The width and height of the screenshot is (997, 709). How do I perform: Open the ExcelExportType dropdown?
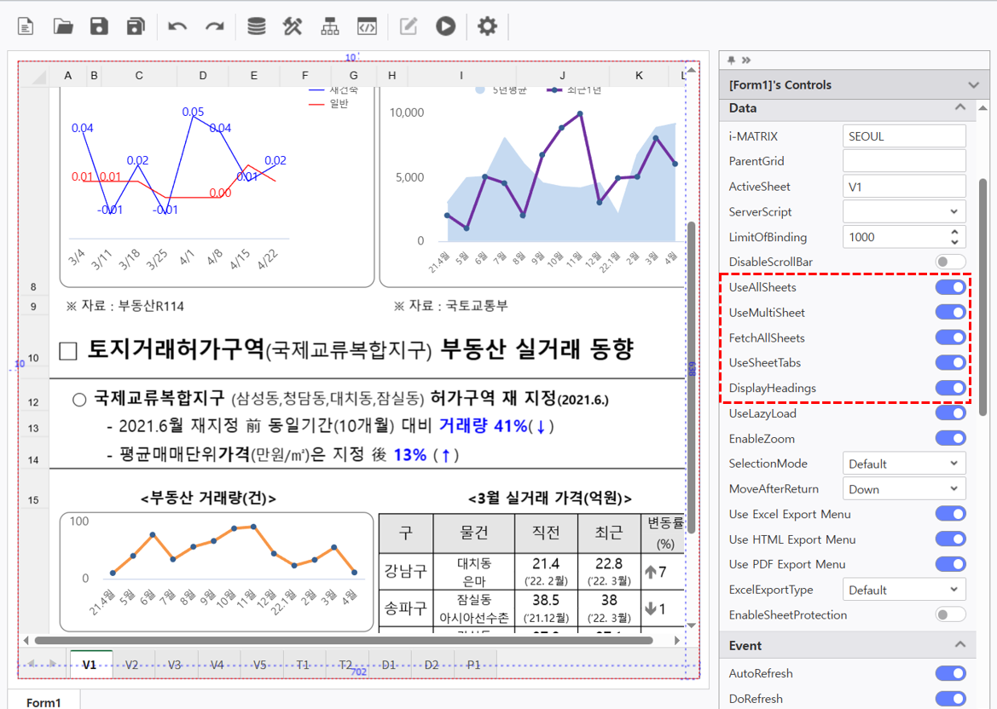point(904,591)
